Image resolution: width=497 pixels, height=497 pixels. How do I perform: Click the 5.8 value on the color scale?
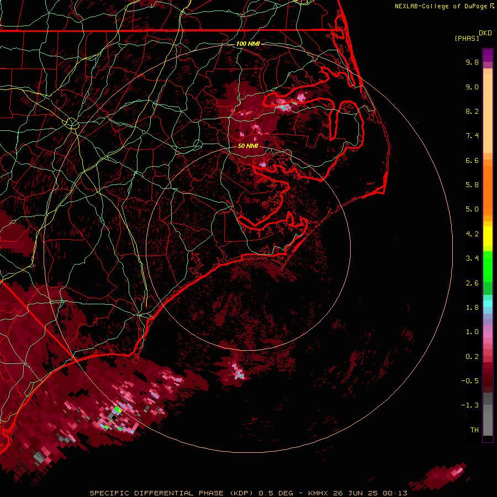(472, 185)
